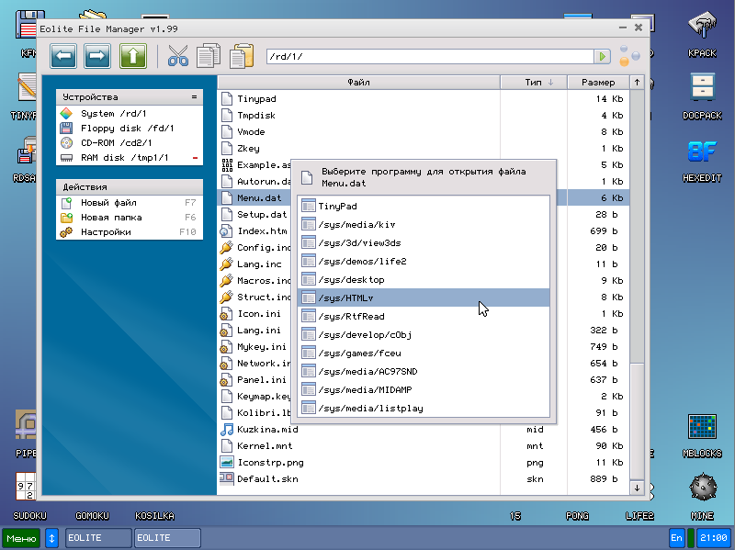Remove RAM disk with red minus
The height and width of the screenshot is (550, 735).
point(195,158)
